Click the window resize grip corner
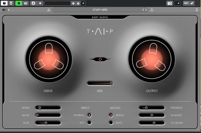Image resolution: width=201 pixels, height=133 pixels. click(x=198, y=130)
